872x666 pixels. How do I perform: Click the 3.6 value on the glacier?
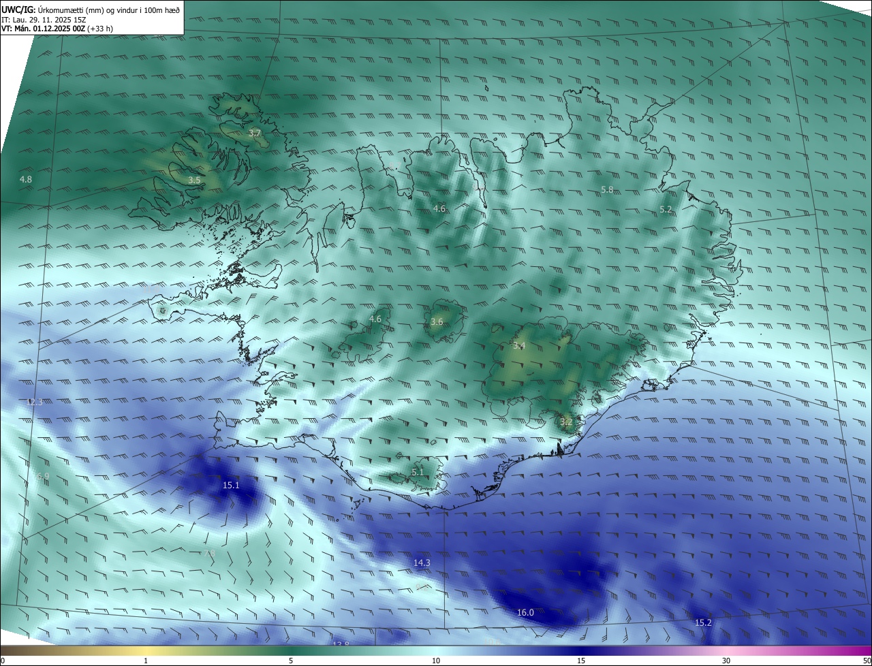pos(437,321)
